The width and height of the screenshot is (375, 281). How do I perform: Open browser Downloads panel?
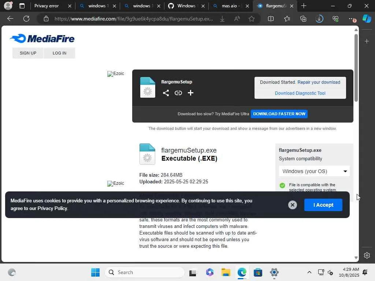319,19
